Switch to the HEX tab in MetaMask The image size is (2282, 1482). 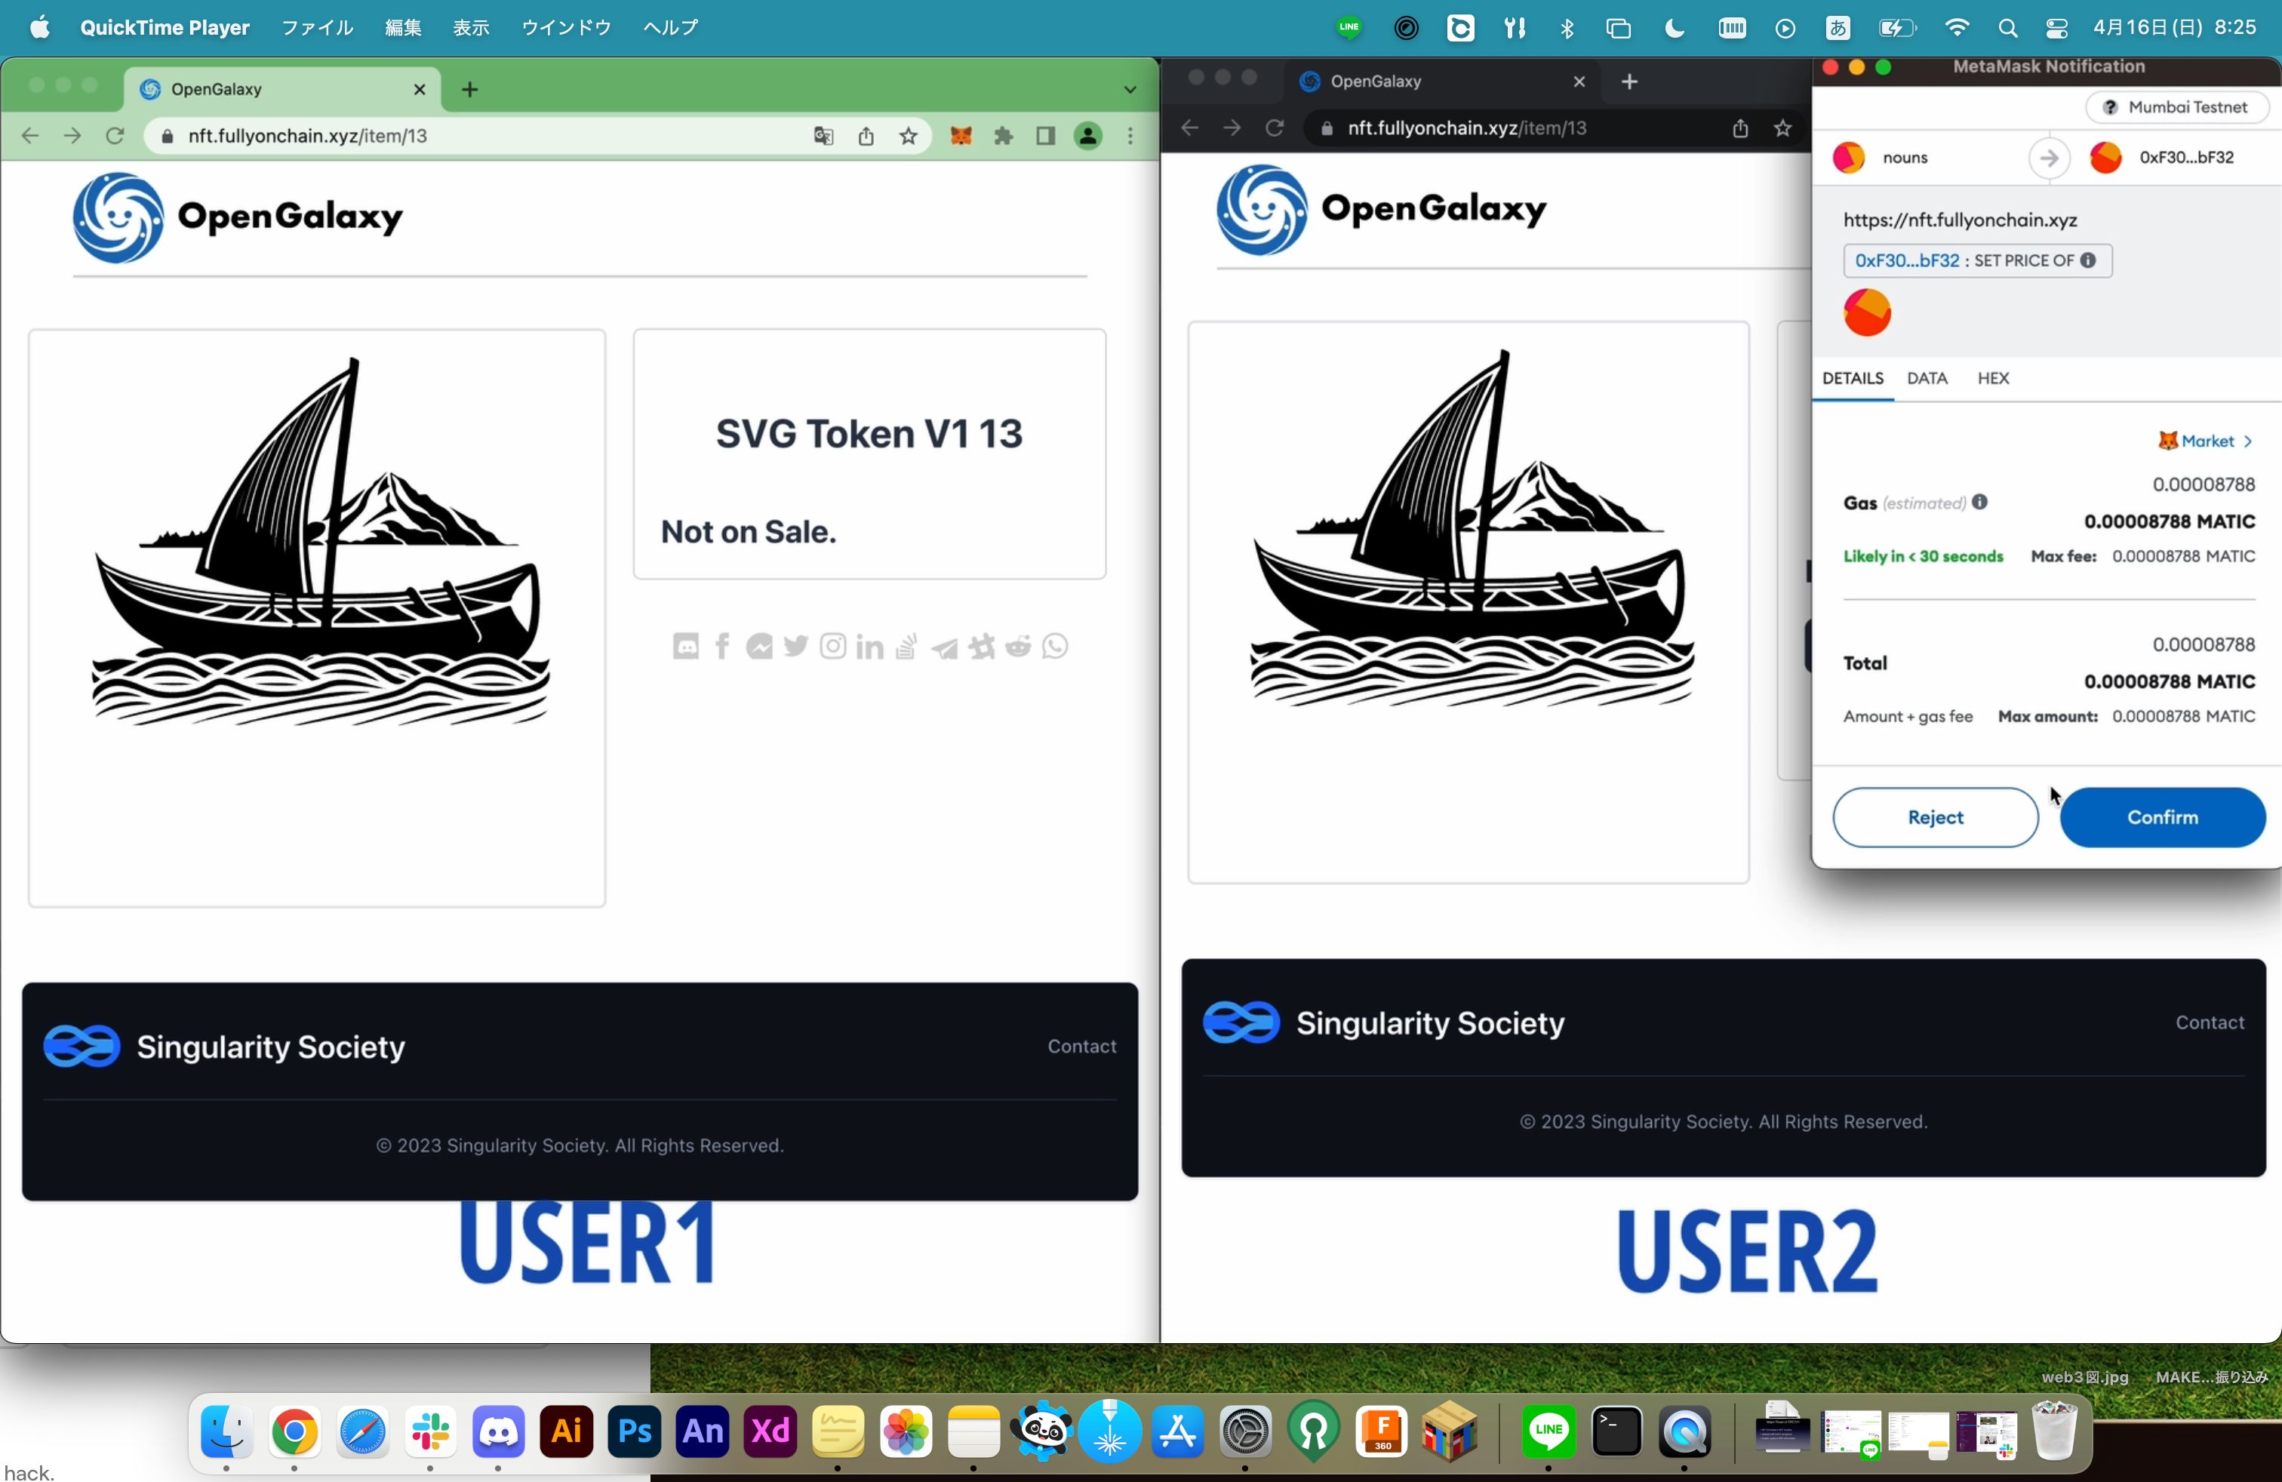click(1992, 378)
